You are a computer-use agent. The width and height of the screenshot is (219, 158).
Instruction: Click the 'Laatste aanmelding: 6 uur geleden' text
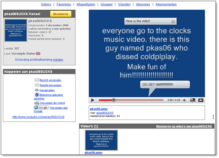tap(49, 29)
